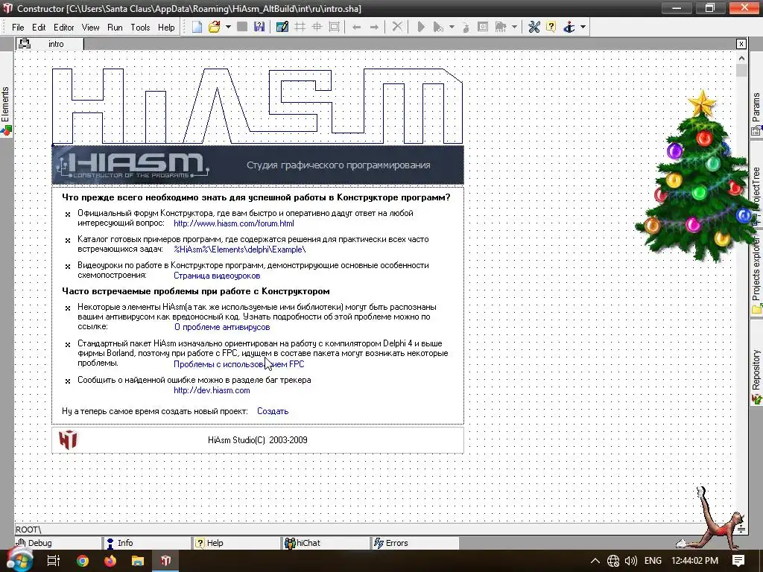Click the grey hand icon after Run
This screenshot has height=572, width=763.
pyautogui.click(x=466, y=28)
